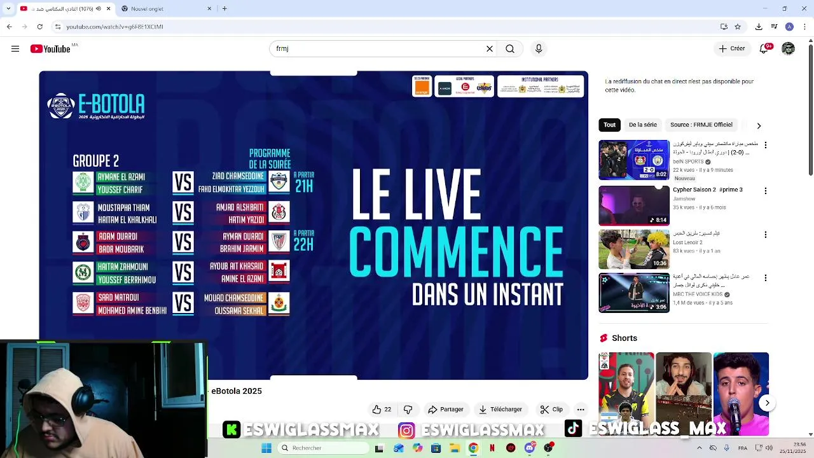
Task: Open options for the Lost Lenoir 2 video
Action: tap(765, 235)
